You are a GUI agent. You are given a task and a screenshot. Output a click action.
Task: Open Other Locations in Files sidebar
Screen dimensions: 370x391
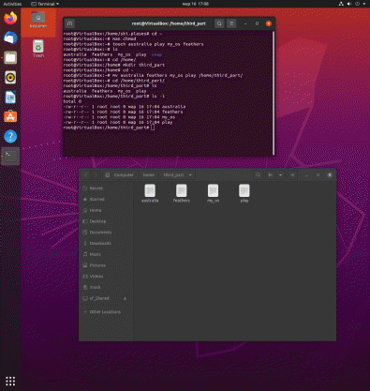pos(106,312)
